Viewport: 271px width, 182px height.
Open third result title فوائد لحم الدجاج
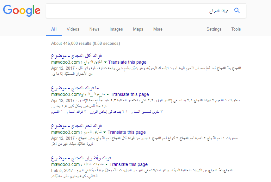pos(77,126)
